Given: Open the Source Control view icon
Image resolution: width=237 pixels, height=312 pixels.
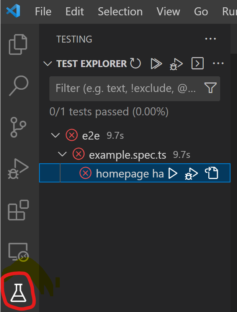Looking at the screenshot, I should tap(18, 127).
